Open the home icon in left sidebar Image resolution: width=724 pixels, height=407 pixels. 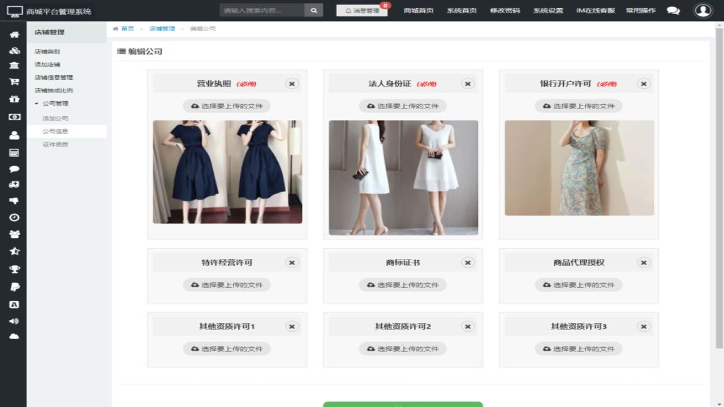click(14, 34)
